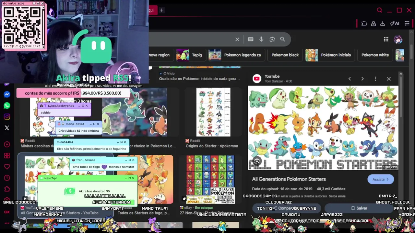This screenshot has width=415, height=233.
Task: Open preview panel more options menu
Action: click(x=375, y=79)
